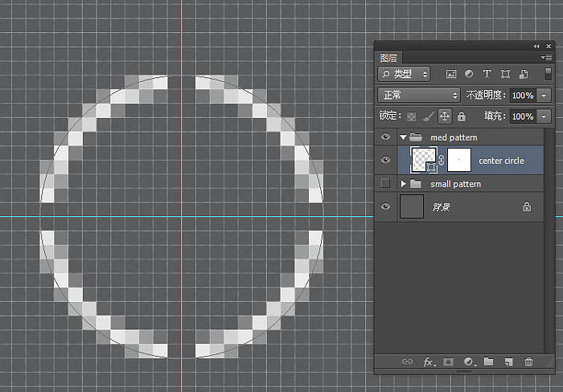The image size is (563, 392).
Task: Open the blend mode dropdown
Action: (x=418, y=95)
